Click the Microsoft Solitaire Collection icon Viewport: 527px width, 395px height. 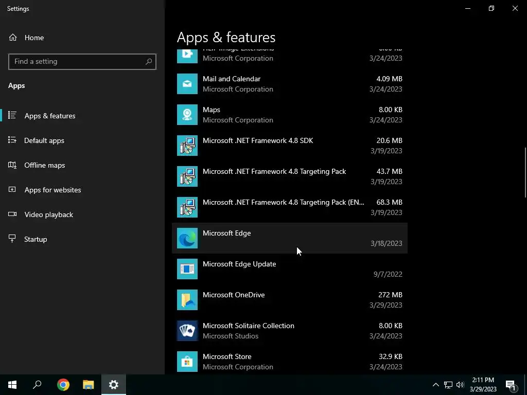(187, 331)
